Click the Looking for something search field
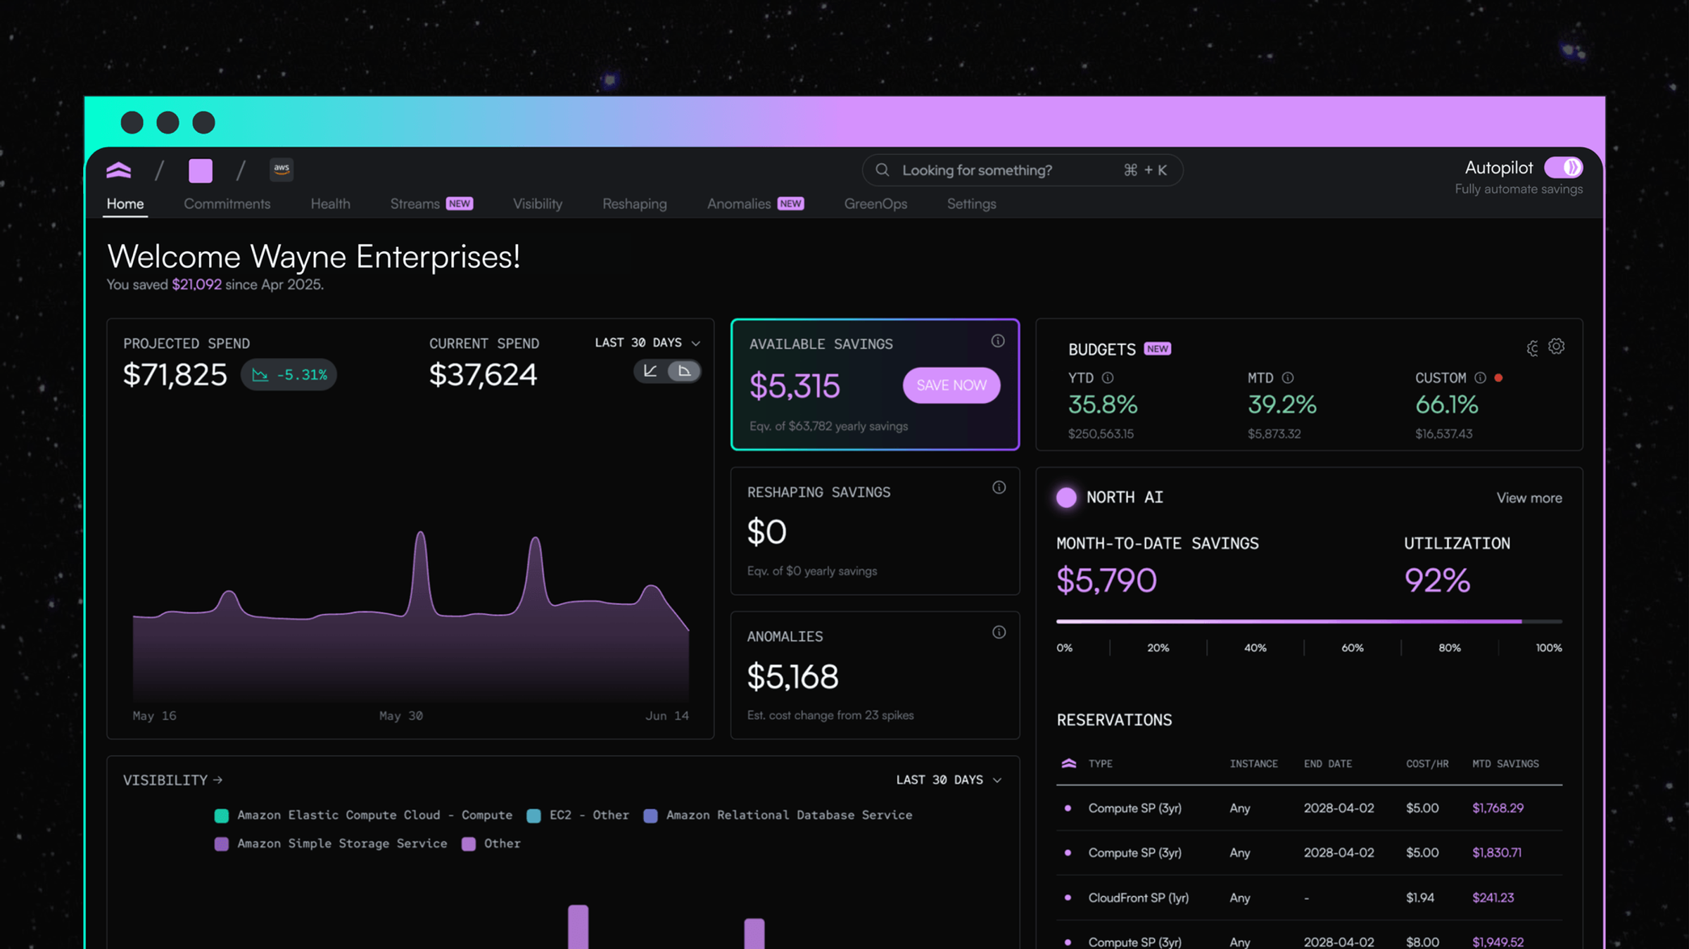1689x949 pixels. (x=1023, y=170)
